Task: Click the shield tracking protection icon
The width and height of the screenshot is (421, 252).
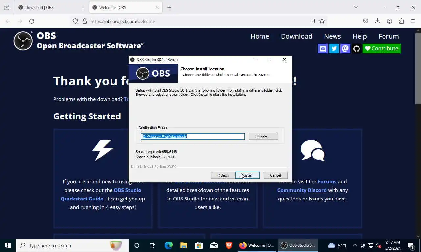Action: tap(75, 21)
